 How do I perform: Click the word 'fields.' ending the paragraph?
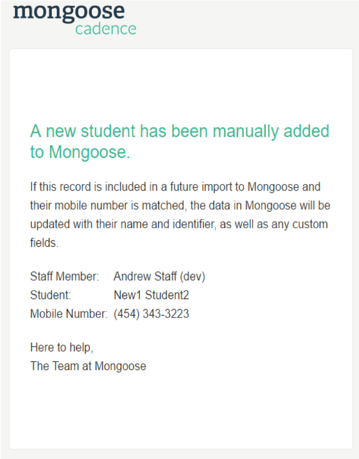pos(44,243)
